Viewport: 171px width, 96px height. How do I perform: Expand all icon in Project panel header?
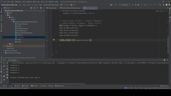click(34, 8)
